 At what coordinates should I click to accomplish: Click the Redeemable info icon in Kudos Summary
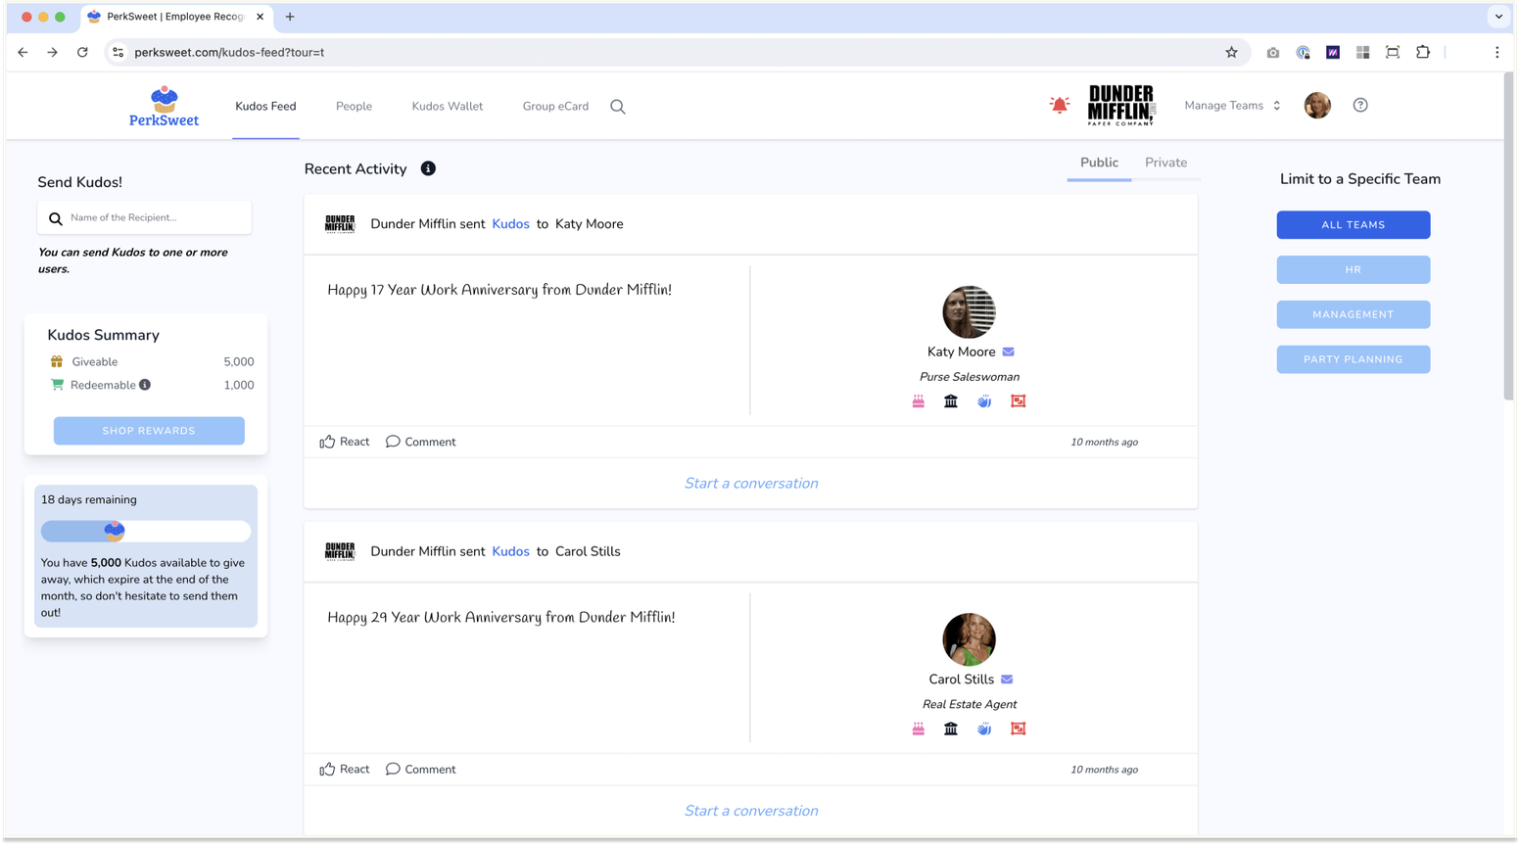[x=145, y=385]
